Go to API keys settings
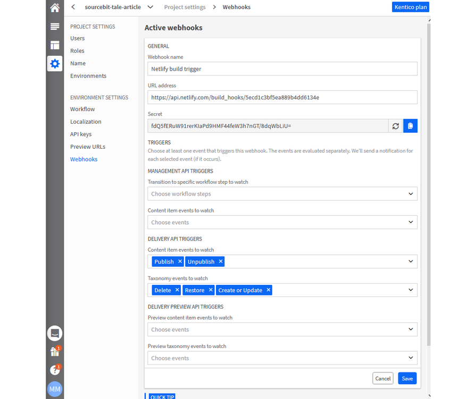Image resolution: width=476 pixels, height=399 pixels. pyautogui.click(x=81, y=134)
